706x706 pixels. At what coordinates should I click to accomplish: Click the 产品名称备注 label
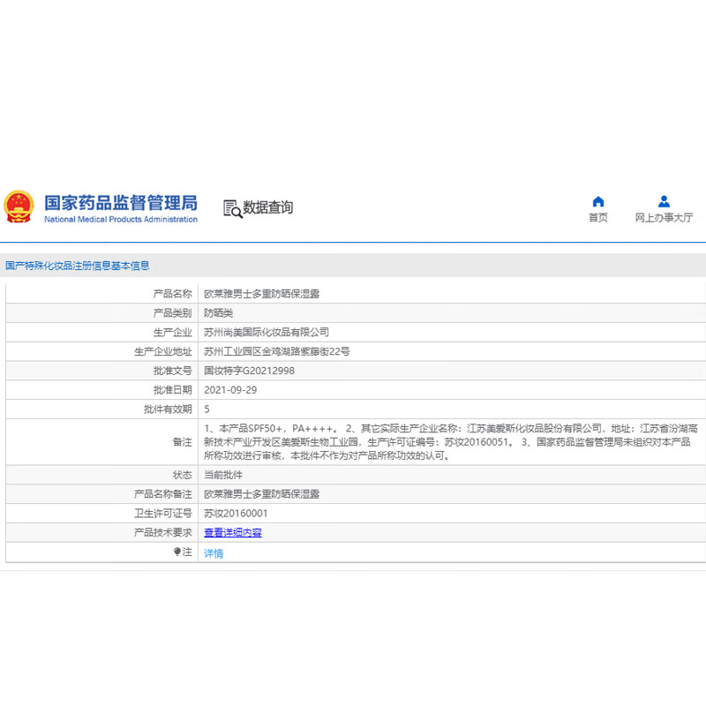163,494
